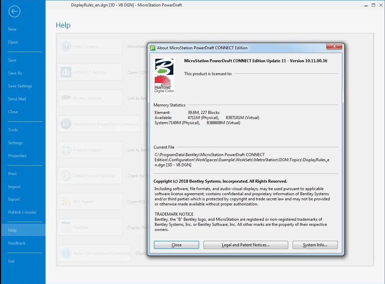Select Export in the sidebar
Screen dimensions: 385x284
14,199
